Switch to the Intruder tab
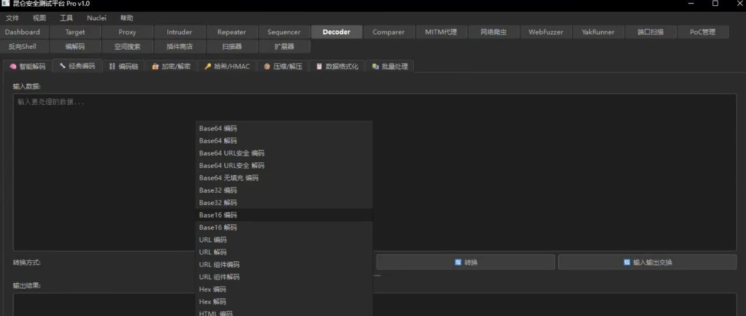Viewport: 746px width, 316px height. pyautogui.click(x=180, y=32)
